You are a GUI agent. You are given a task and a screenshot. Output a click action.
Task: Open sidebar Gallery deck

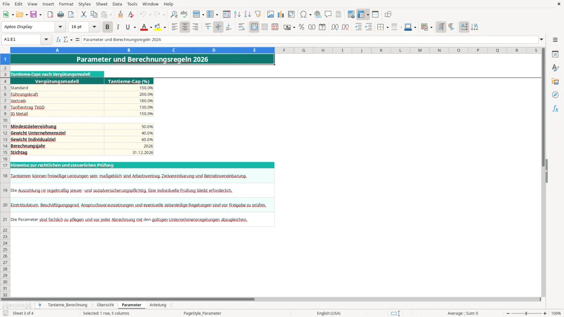pyautogui.click(x=555, y=81)
